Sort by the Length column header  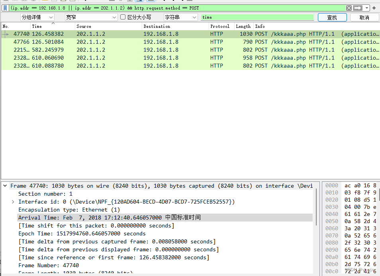244,26
